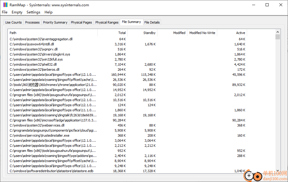The width and height of the screenshot is (288, 182).
Task: Click the vertical scrollbar thumb of file list
Action: [278, 37]
